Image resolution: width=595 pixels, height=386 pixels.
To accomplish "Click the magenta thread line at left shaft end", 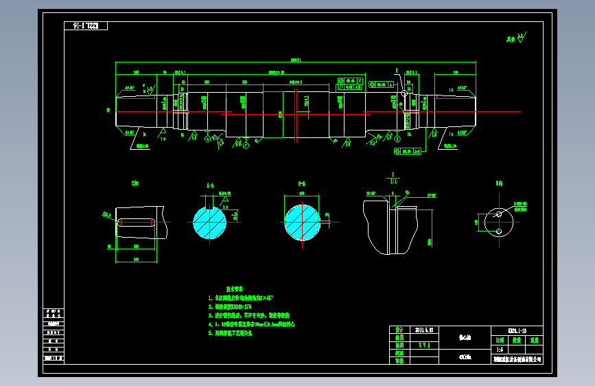I will coord(135,98).
